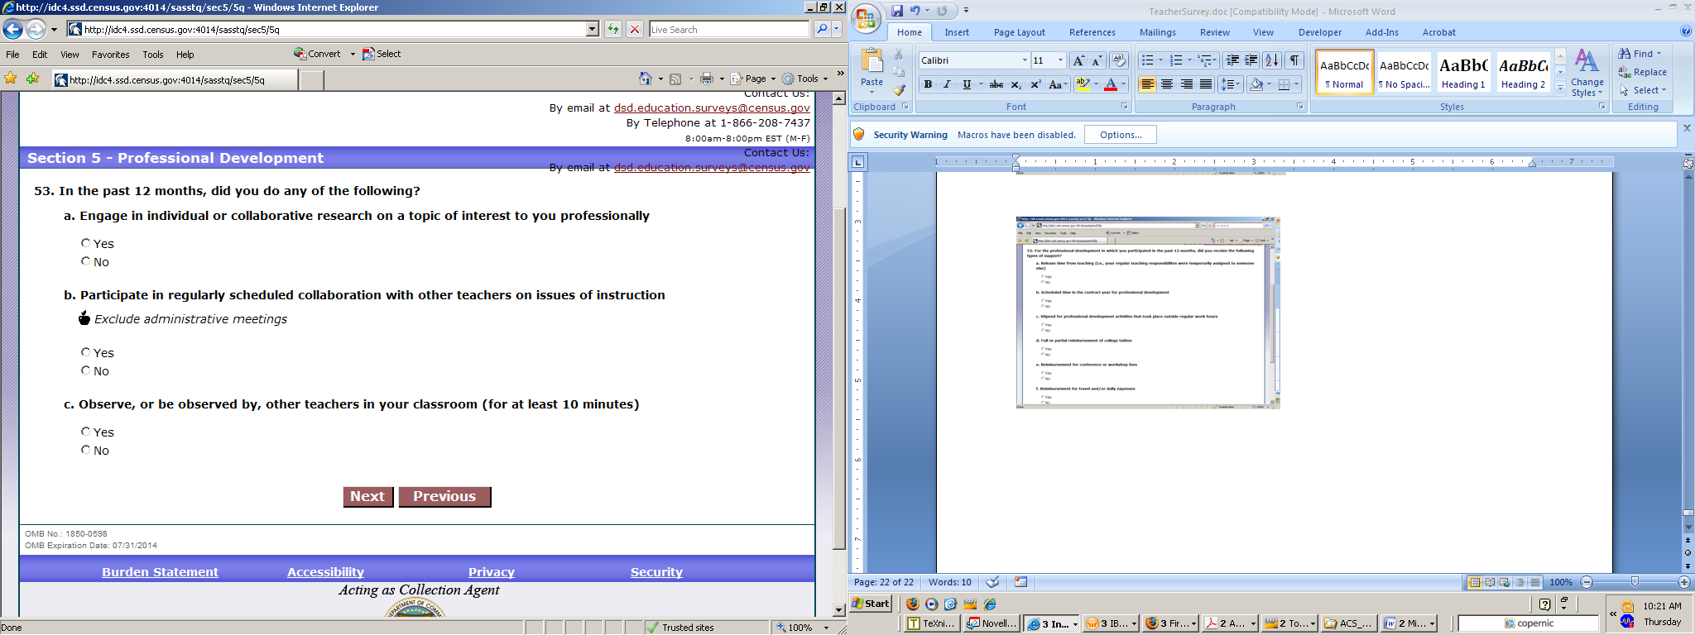This screenshot has width=1695, height=635.
Task: Refresh the Internet Explorer page
Action: (x=612, y=29)
